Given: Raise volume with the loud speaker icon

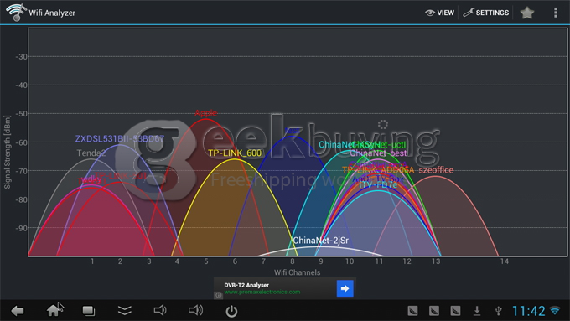Looking at the screenshot, I should [x=195, y=310].
